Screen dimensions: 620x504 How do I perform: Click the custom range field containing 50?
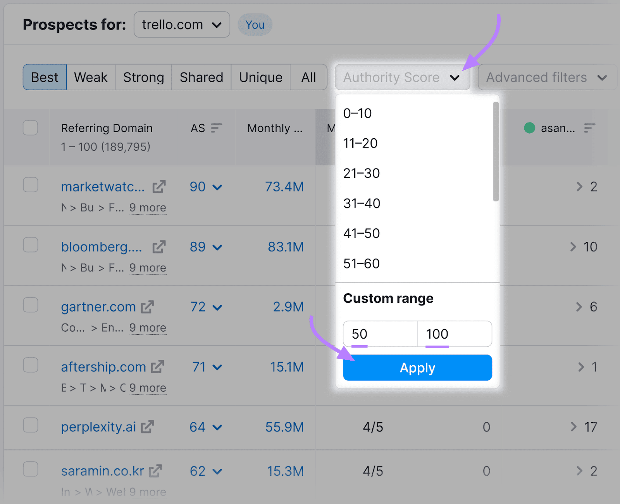(379, 334)
